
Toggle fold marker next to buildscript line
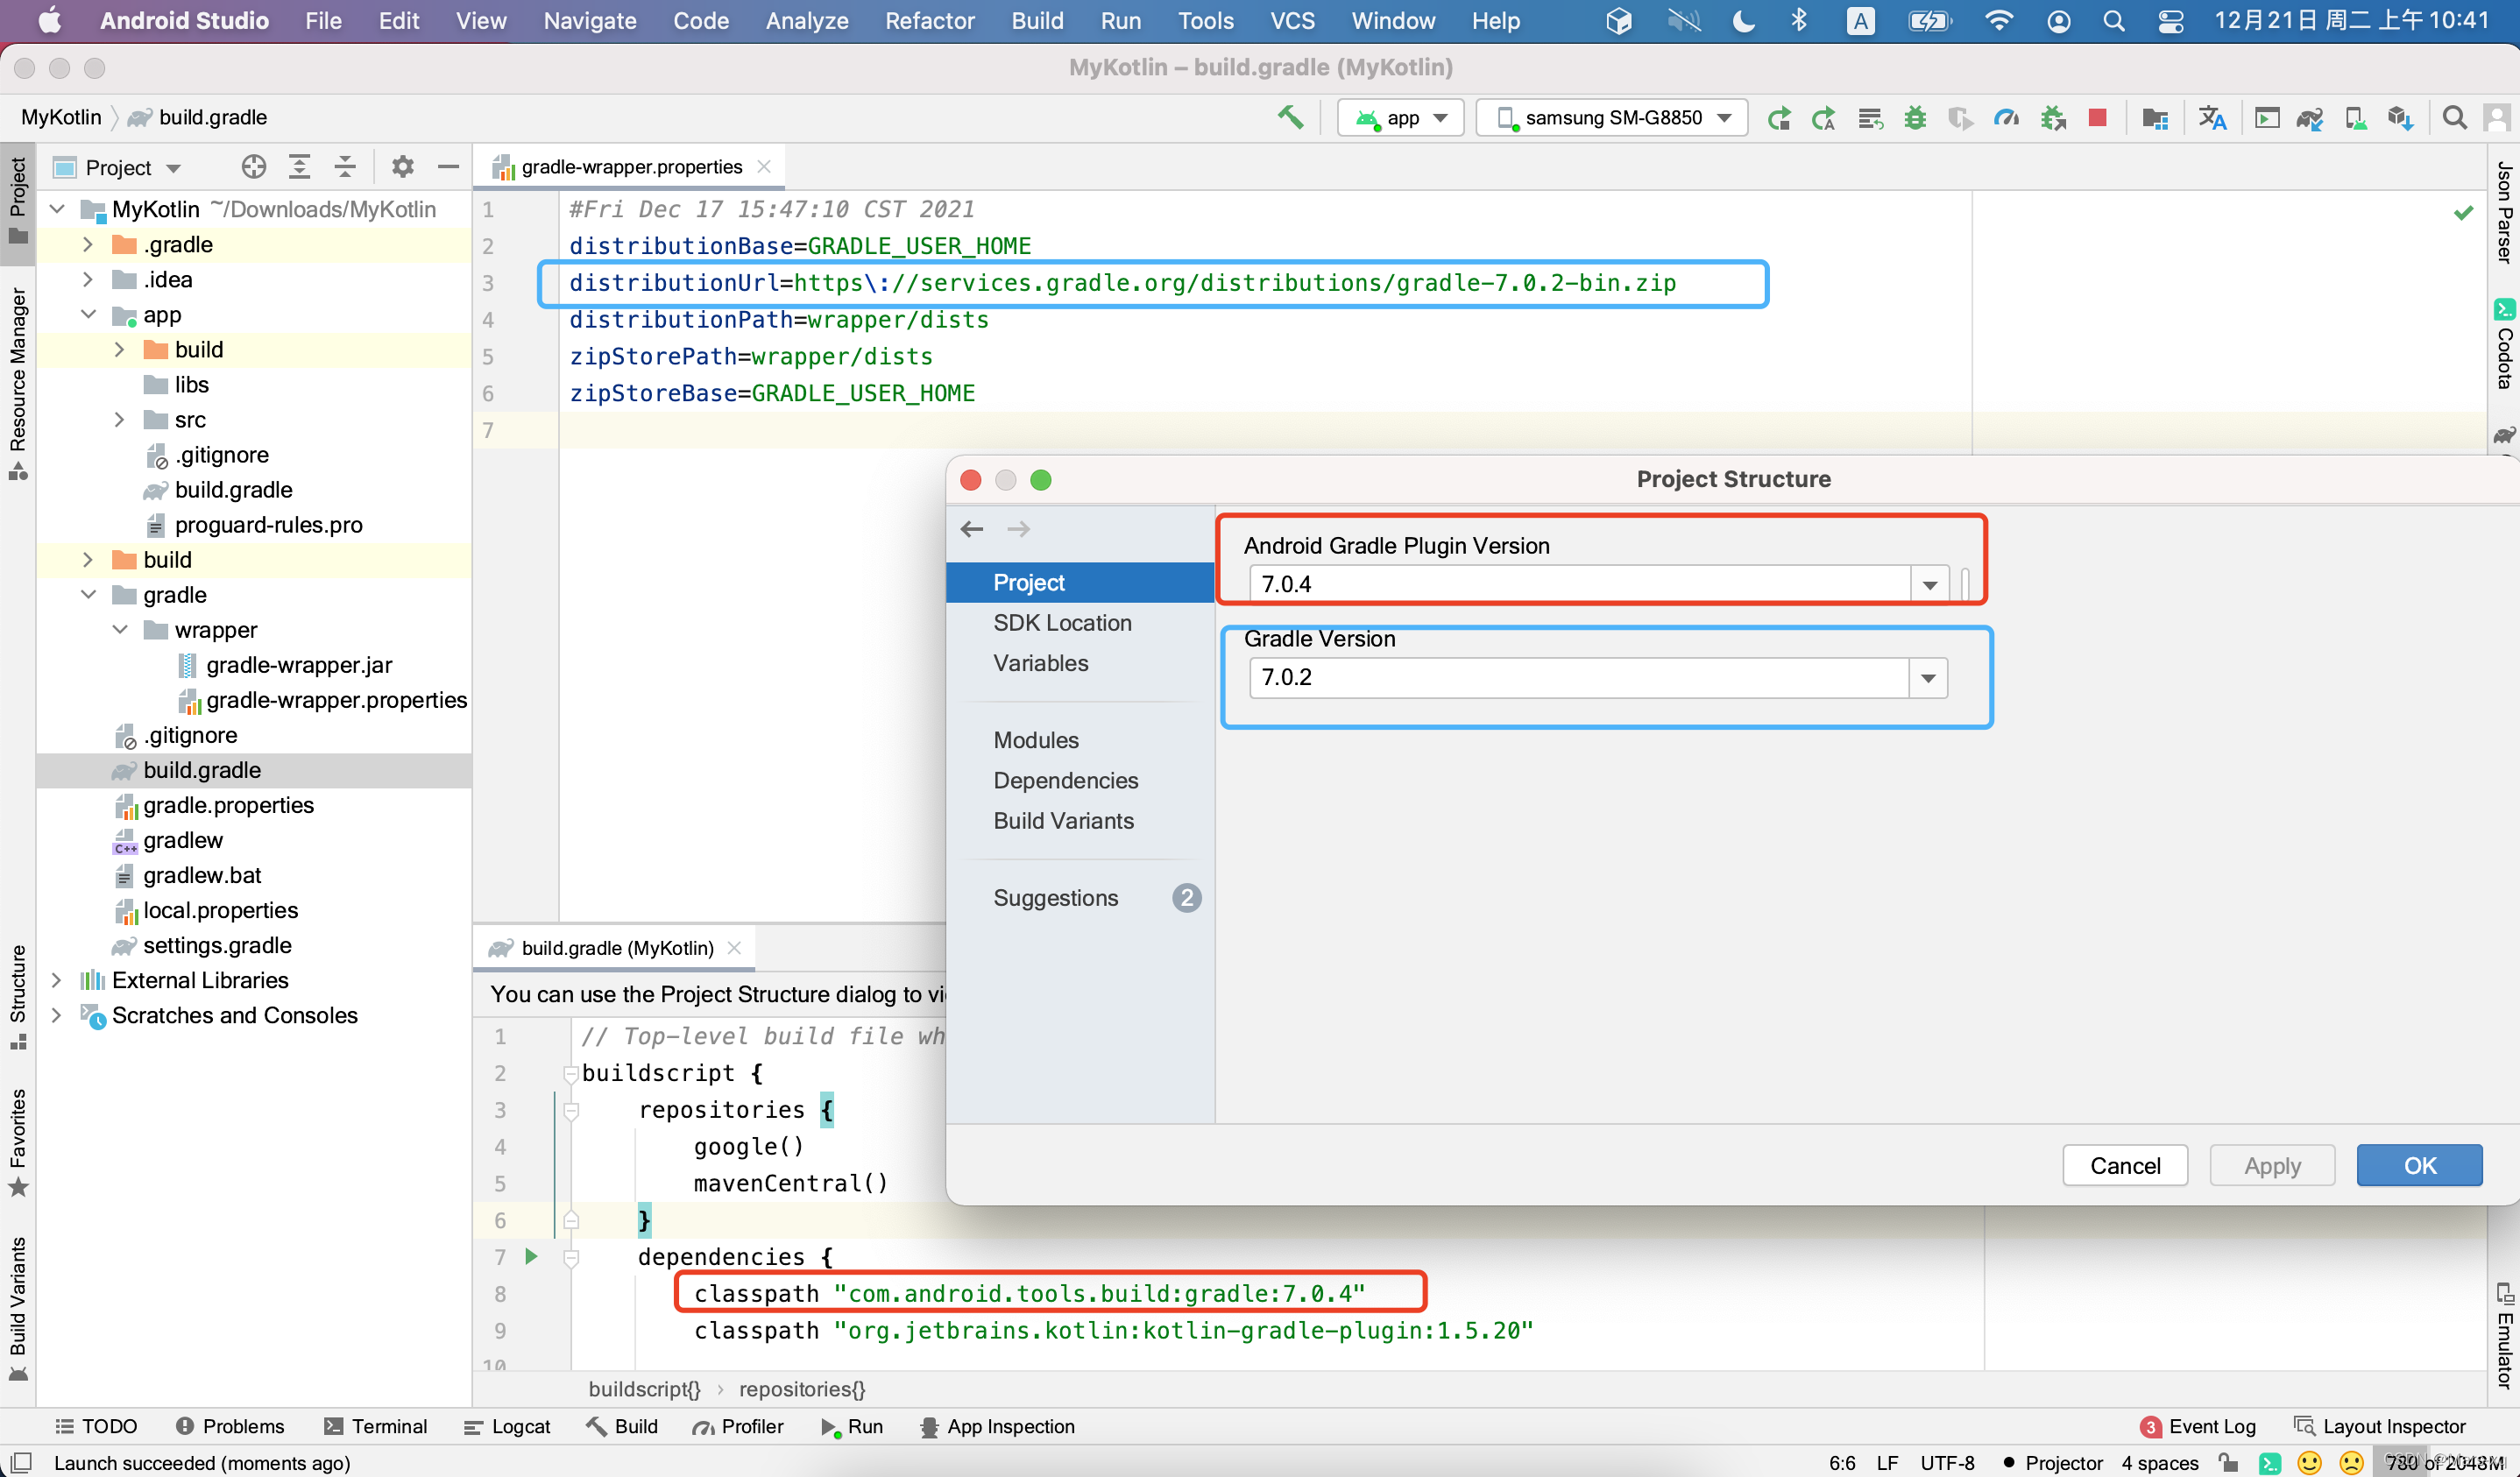(571, 1073)
